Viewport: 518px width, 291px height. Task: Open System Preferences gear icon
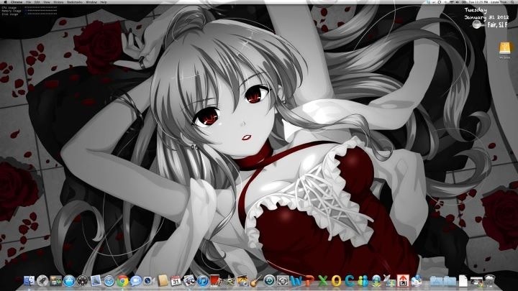(x=283, y=281)
